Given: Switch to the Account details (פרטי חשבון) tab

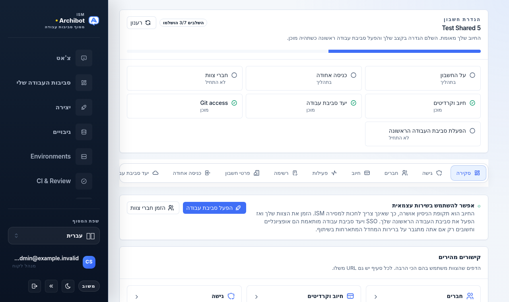Looking at the screenshot, I should pyautogui.click(x=243, y=173).
